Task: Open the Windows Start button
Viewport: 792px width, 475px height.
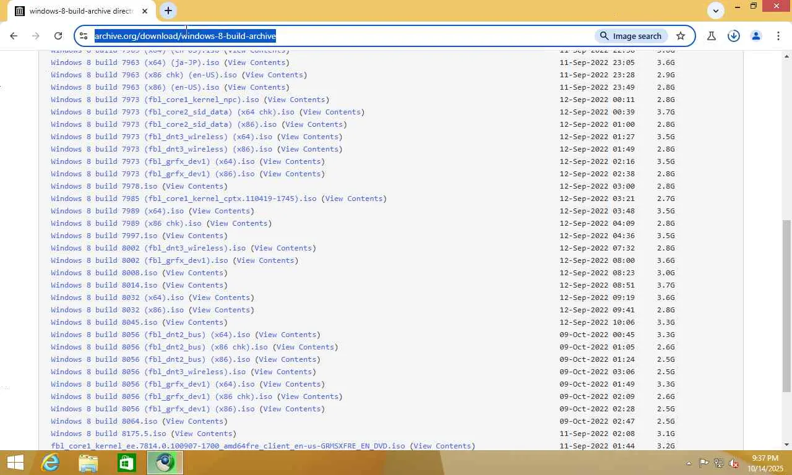Action: click(15, 463)
